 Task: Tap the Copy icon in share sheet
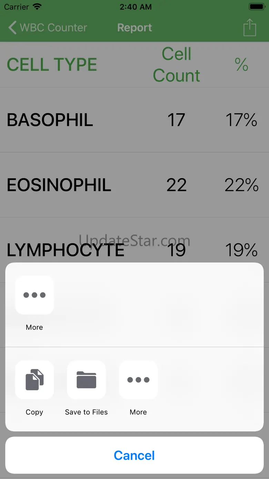pos(34,380)
